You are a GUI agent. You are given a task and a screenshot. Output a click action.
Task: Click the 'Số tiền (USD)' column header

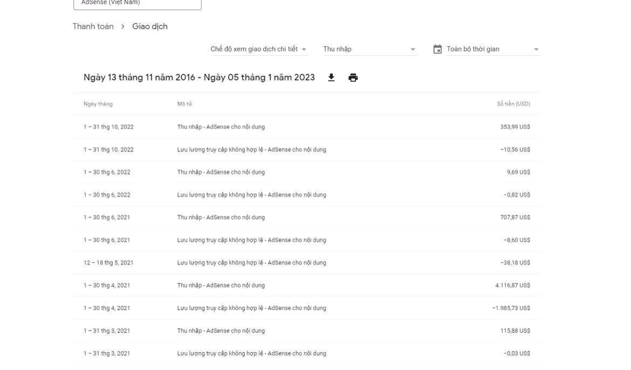[x=513, y=104]
